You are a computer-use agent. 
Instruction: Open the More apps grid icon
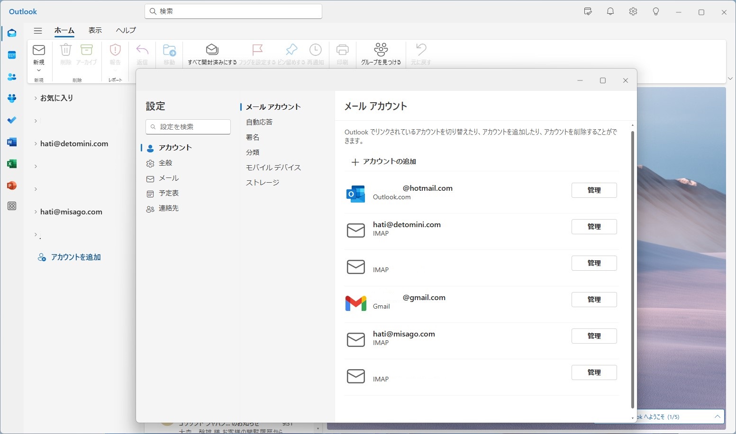tap(12, 206)
